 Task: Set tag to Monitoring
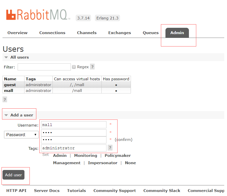(x=86, y=156)
